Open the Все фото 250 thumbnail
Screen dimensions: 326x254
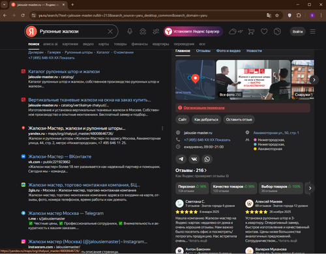click(253, 79)
